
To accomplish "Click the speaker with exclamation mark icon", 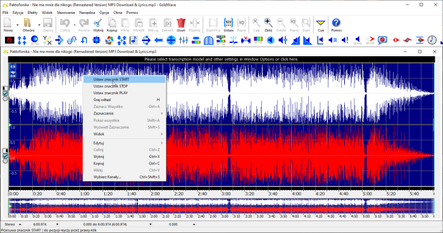I will point(345,40).
